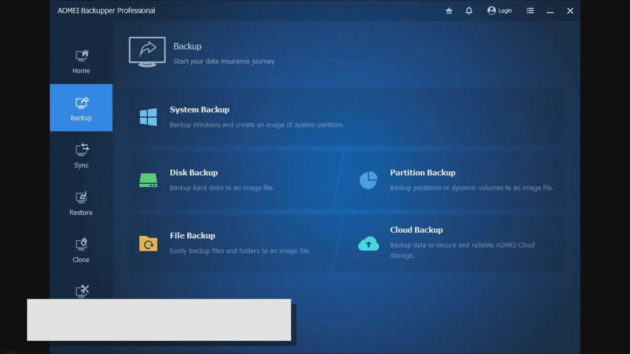The image size is (630, 354).
Task: Go to the Clone sidebar section
Action: [x=81, y=250]
